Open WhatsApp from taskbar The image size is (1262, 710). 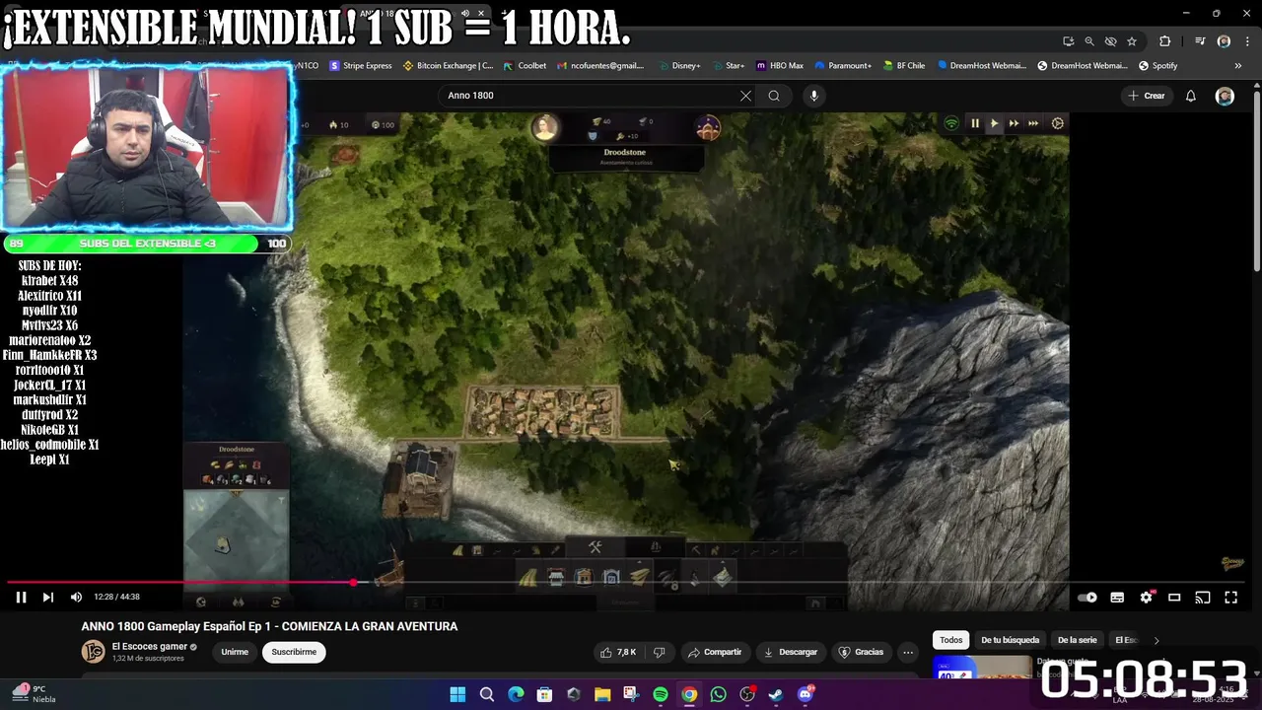point(718,695)
